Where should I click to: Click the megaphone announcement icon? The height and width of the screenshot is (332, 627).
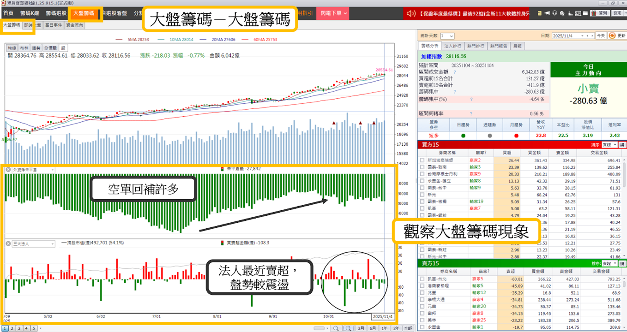[547, 13]
